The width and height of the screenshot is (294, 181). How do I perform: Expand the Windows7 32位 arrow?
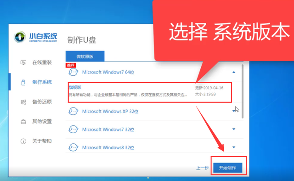point(234,129)
